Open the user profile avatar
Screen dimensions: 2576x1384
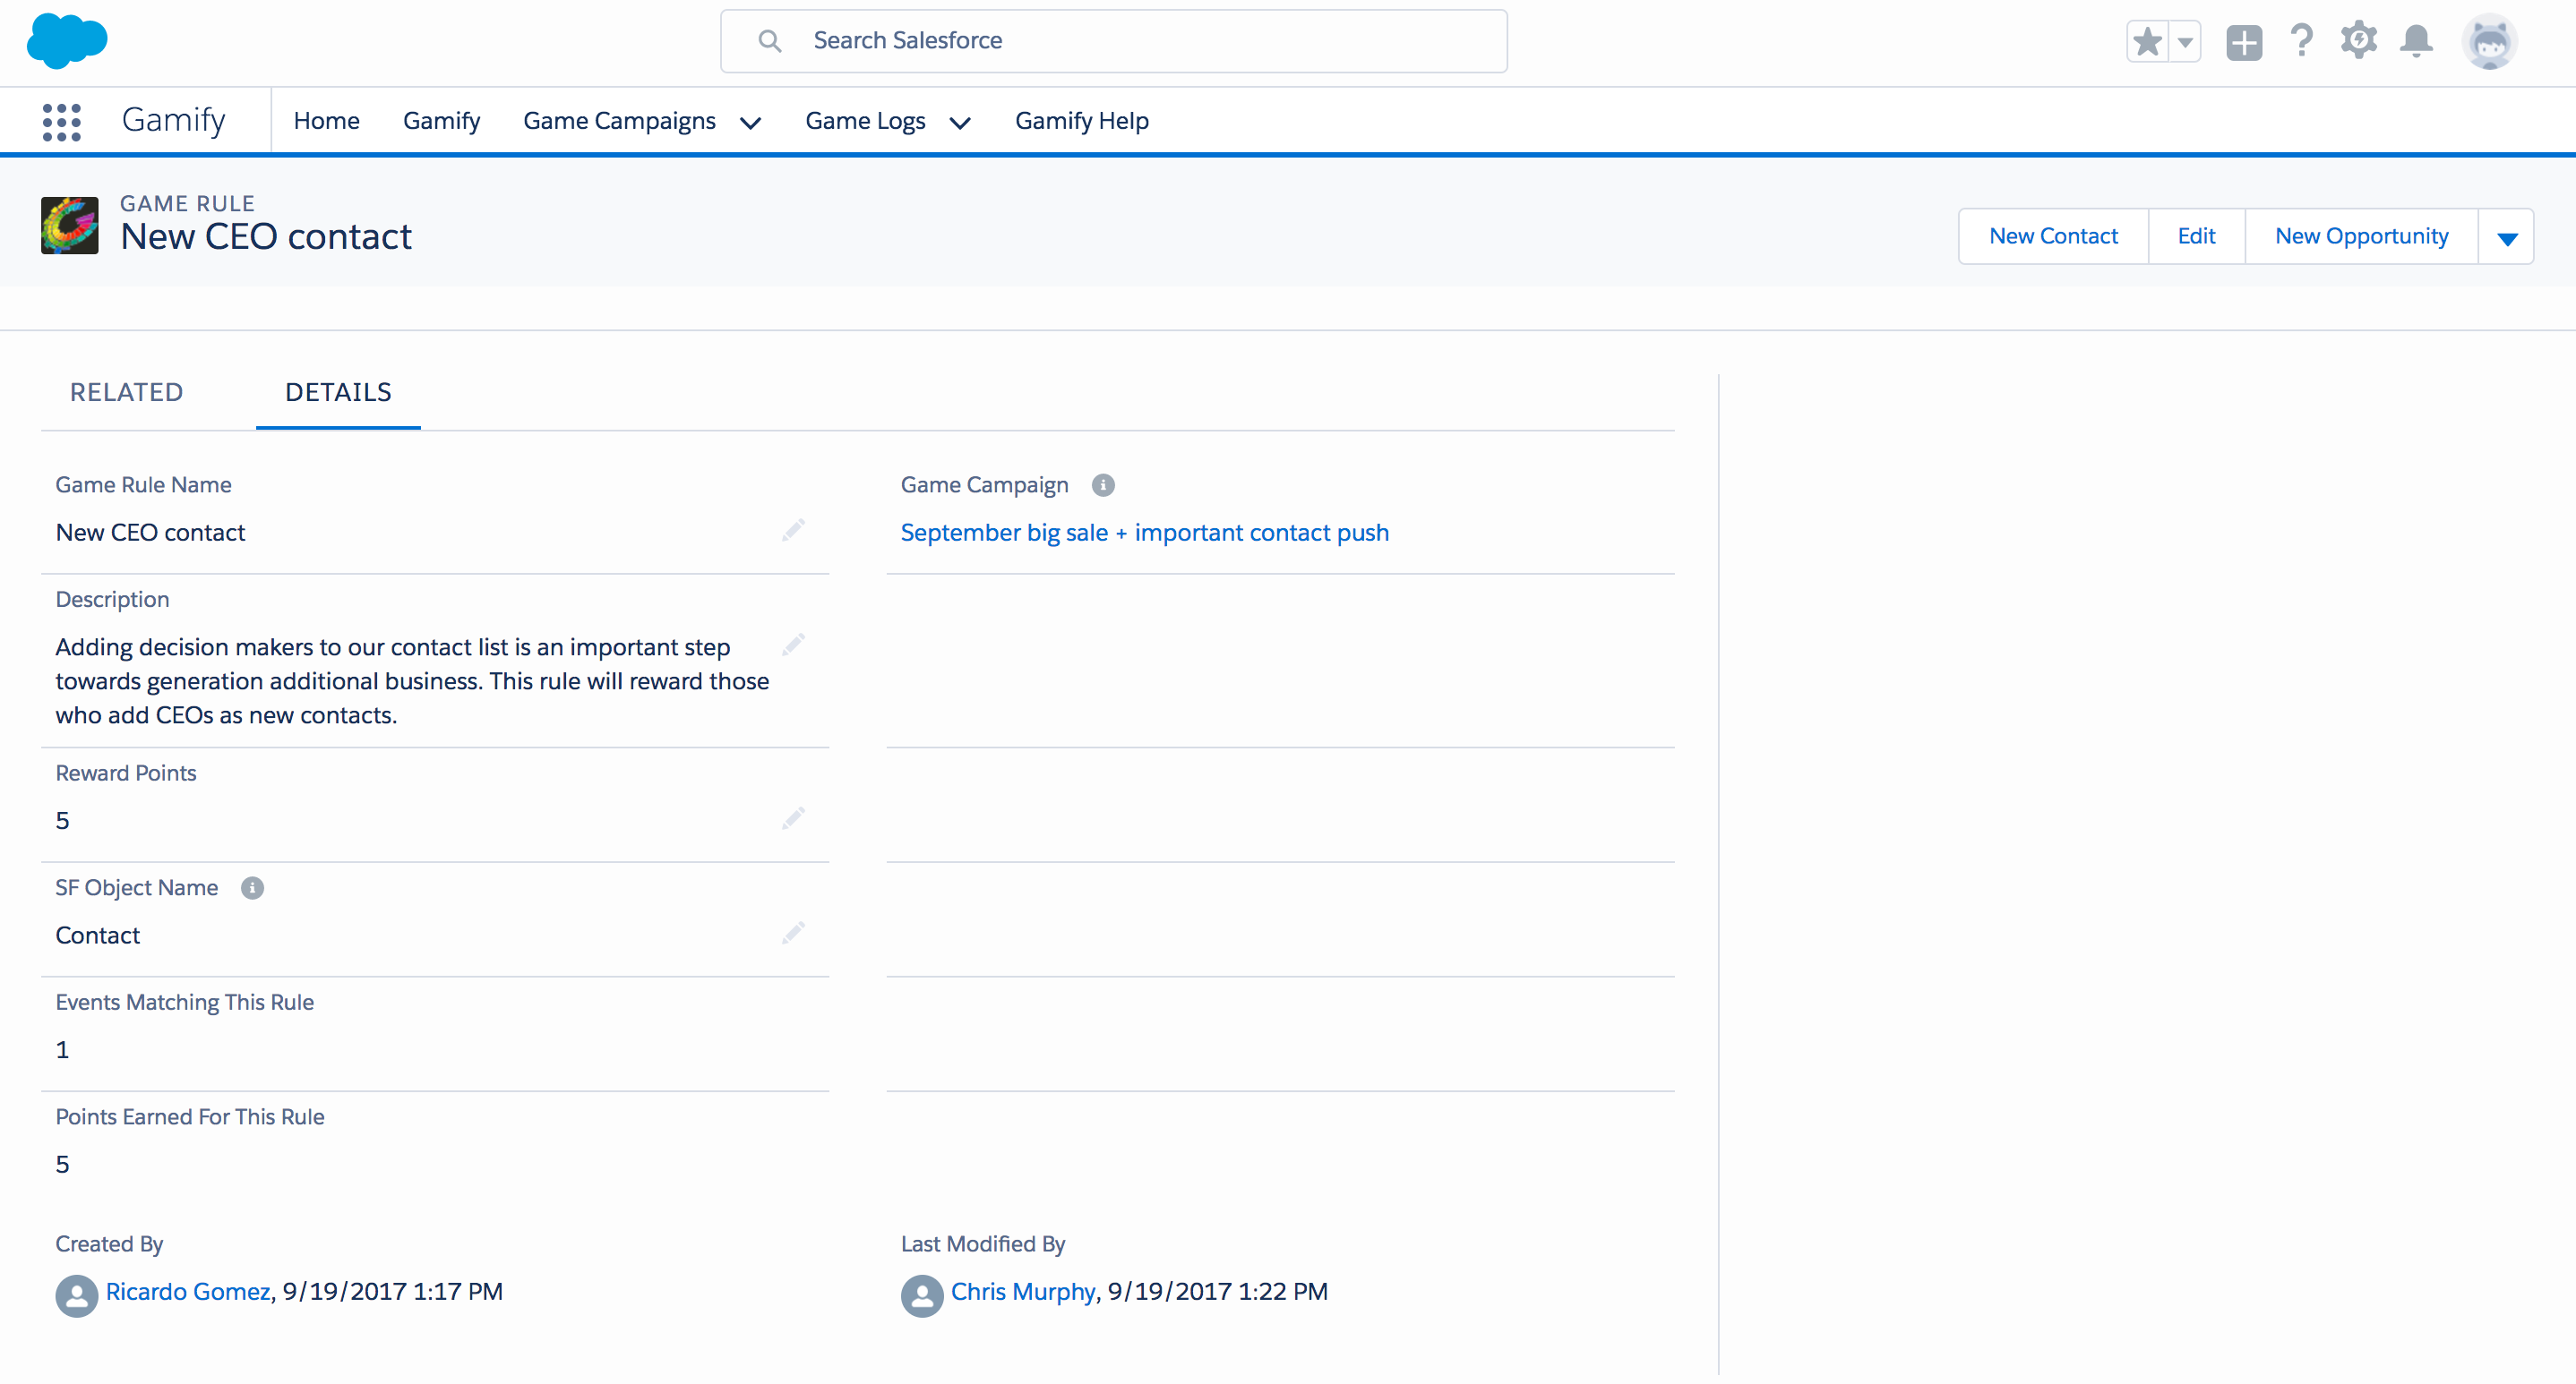pos(2488,42)
